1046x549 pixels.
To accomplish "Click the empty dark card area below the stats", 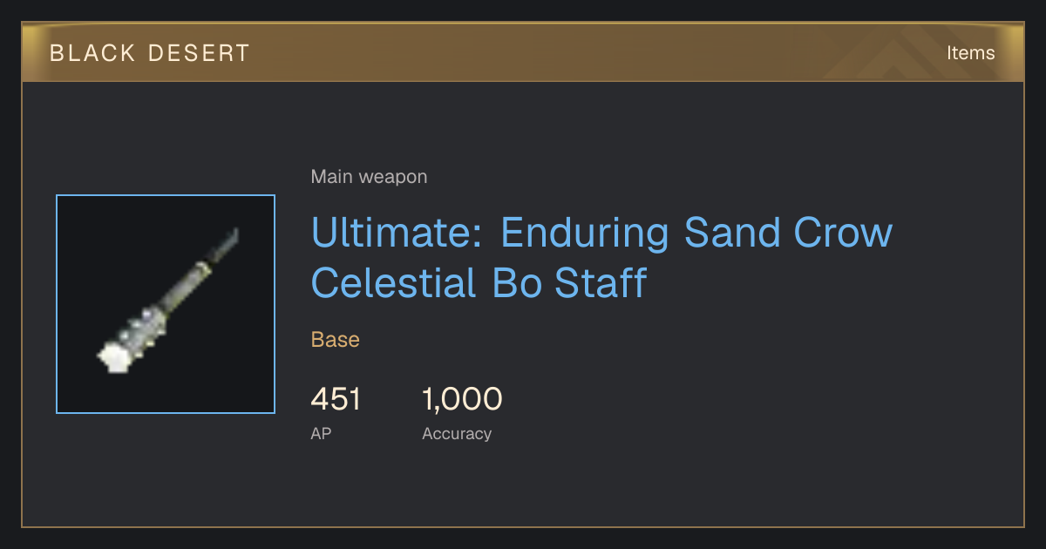I will (x=523, y=488).
